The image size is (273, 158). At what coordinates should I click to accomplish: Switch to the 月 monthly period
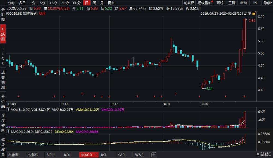pos(102,3)
